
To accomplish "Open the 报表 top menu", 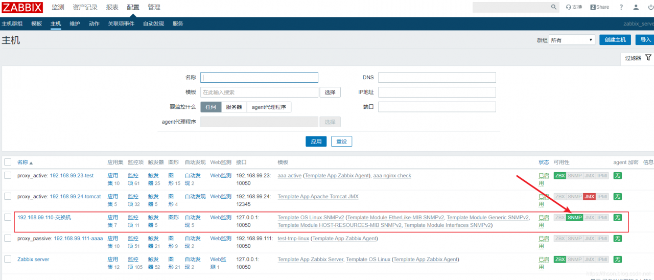I will (112, 7).
